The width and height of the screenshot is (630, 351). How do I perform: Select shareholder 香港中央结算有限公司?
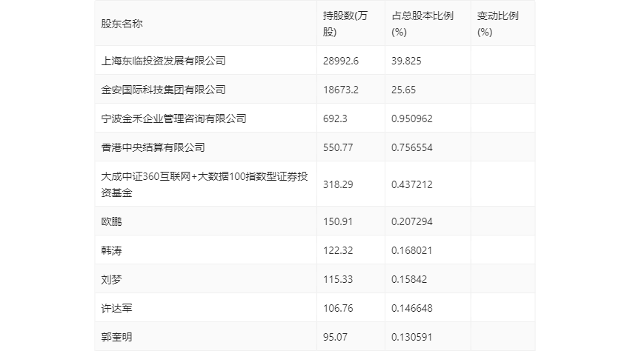(x=153, y=147)
